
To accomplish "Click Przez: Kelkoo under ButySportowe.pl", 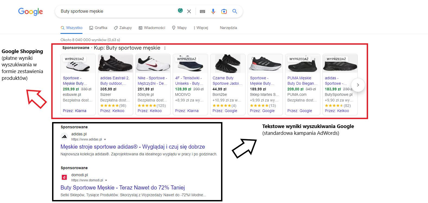I will coord(337,111).
